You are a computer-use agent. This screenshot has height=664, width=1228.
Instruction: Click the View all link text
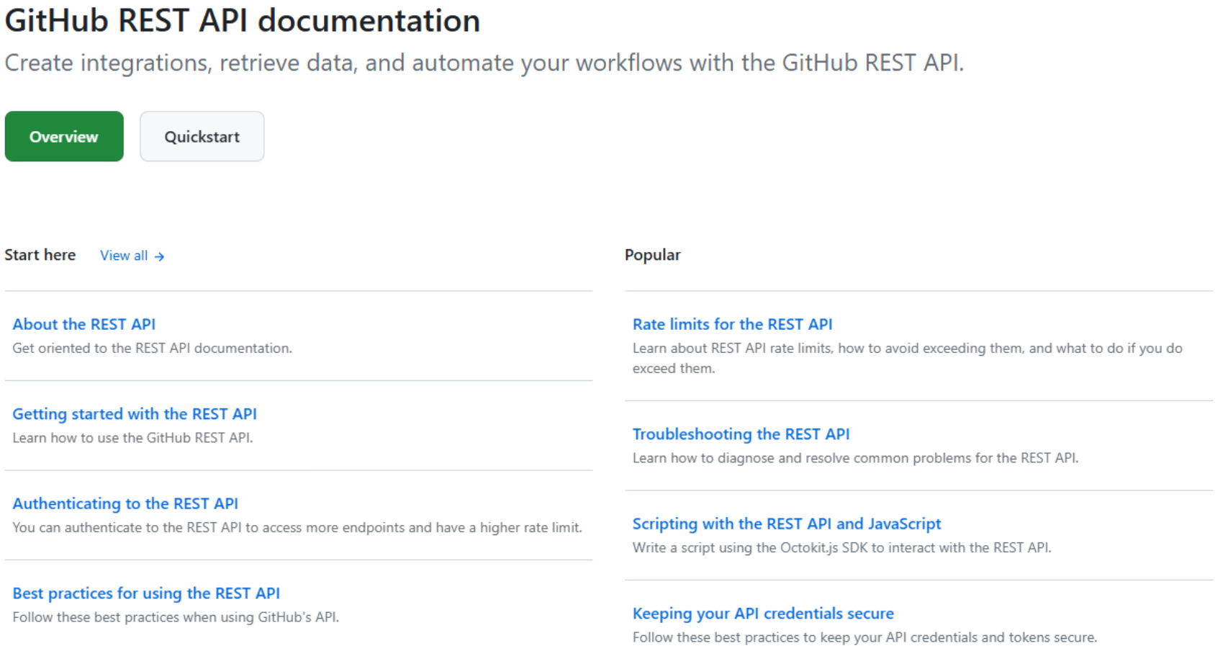pyautogui.click(x=124, y=256)
